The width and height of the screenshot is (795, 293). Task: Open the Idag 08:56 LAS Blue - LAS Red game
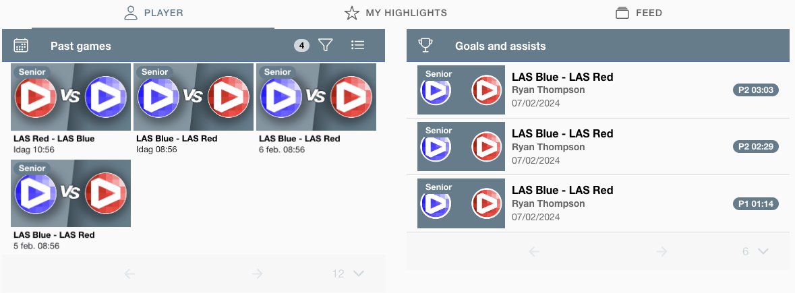(x=194, y=98)
